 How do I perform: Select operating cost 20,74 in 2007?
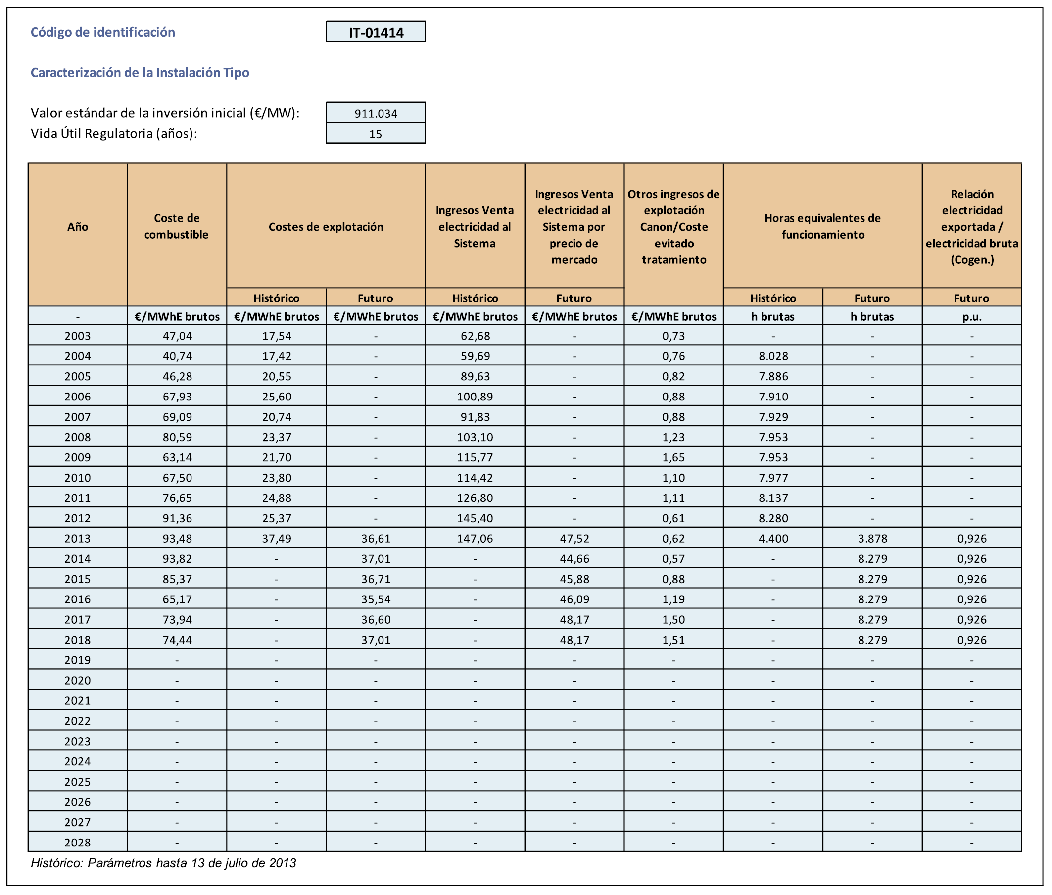(277, 417)
